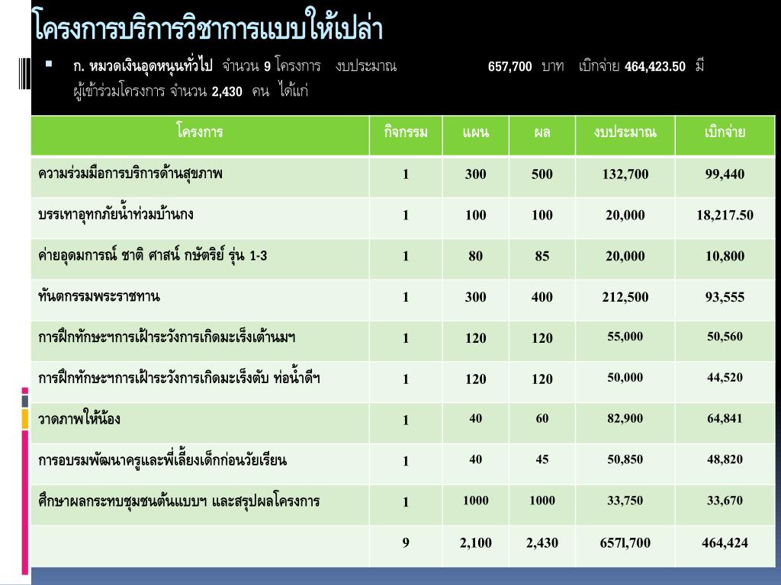Select row การฝึกทักษะฯ มะเร็งตับ ท่อน้ำดีฯ
781x585 pixels.
tap(403, 382)
